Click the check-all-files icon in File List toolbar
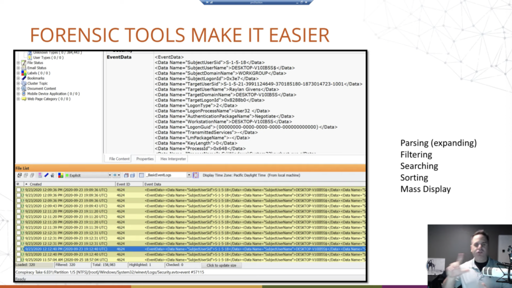 (19, 175)
